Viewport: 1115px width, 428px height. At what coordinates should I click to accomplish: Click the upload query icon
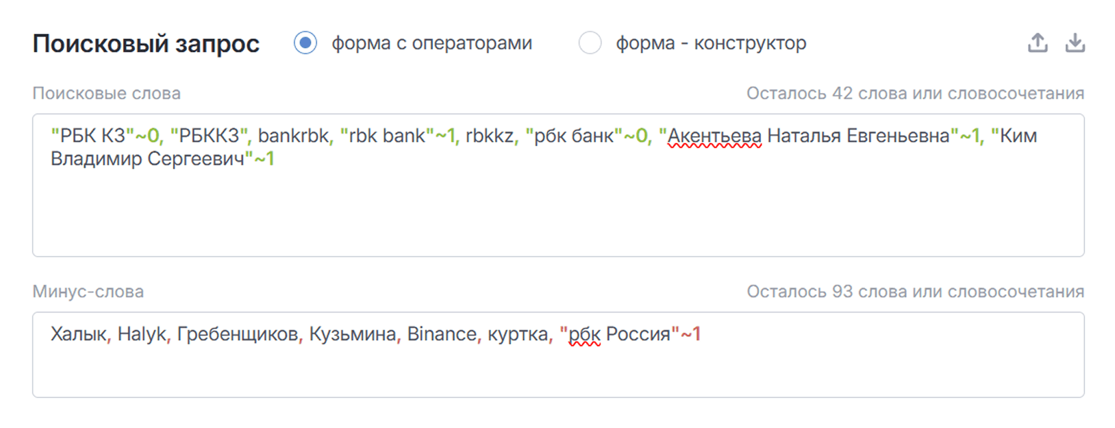point(1038,42)
